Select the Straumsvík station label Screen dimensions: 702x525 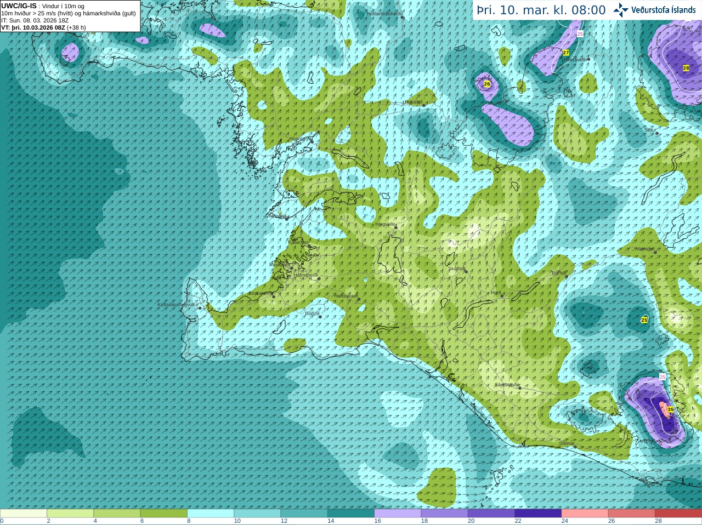coord(261,294)
